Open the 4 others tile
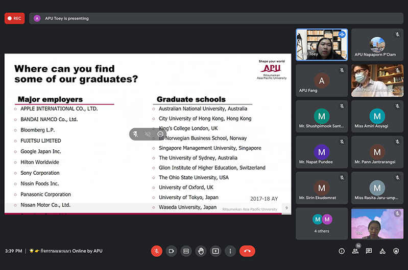This screenshot has height=270, width=408. pyautogui.click(x=322, y=224)
